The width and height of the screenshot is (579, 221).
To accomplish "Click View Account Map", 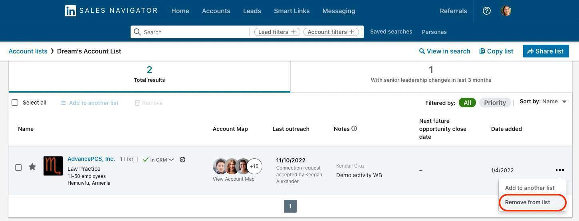I will (x=234, y=179).
